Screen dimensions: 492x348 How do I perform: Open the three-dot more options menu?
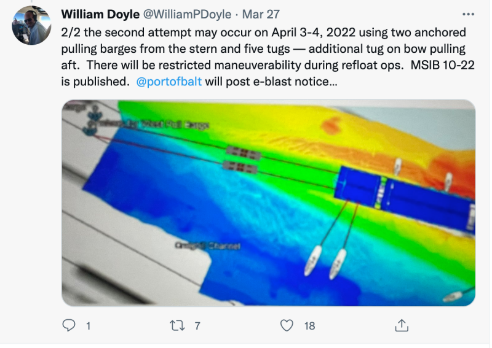click(x=468, y=14)
